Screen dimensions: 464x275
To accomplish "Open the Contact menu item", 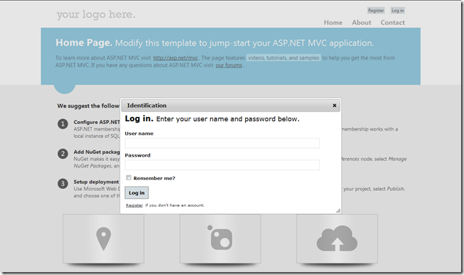I will pyautogui.click(x=393, y=22).
